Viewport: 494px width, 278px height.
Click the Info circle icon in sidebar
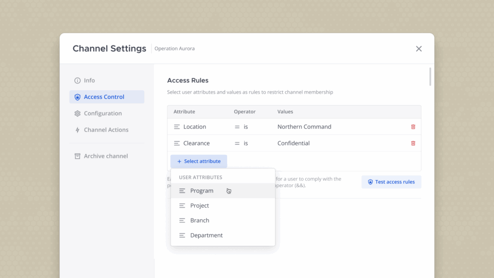click(77, 81)
